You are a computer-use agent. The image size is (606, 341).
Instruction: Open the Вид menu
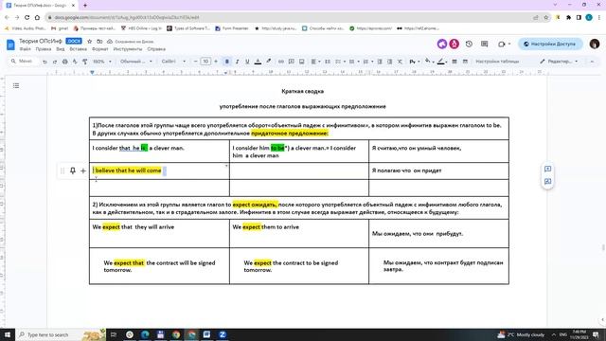(61, 49)
